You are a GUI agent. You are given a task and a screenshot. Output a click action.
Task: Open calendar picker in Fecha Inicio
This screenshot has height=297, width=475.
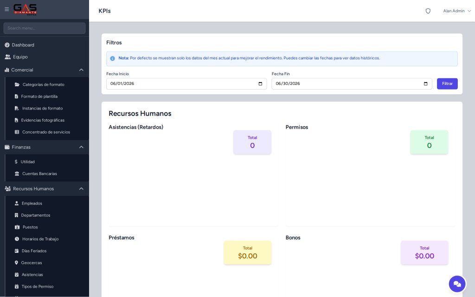(x=260, y=84)
